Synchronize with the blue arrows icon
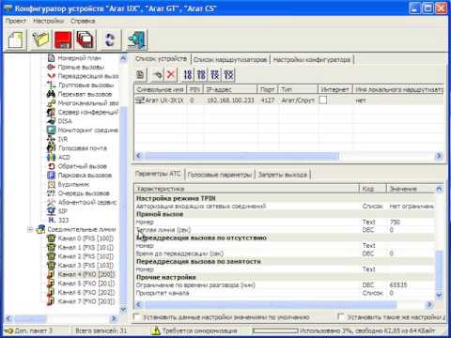 110,40
